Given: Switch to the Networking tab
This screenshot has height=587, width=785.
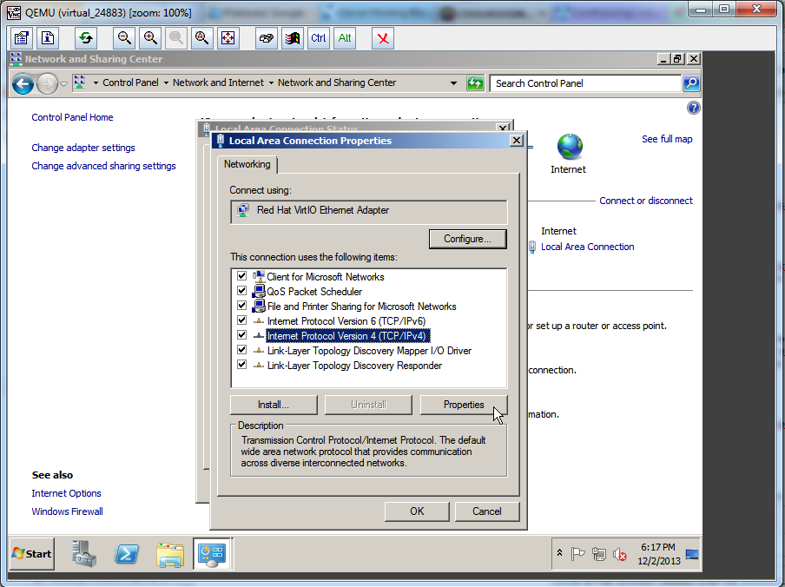Looking at the screenshot, I should (x=247, y=164).
